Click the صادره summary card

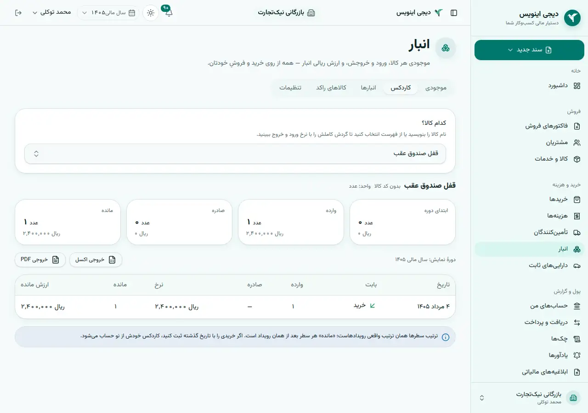(x=179, y=222)
